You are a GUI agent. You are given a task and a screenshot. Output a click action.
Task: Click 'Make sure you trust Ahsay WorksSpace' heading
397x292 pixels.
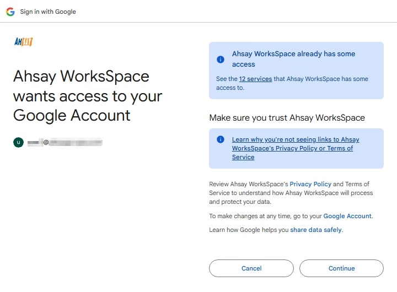click(287, 118)
